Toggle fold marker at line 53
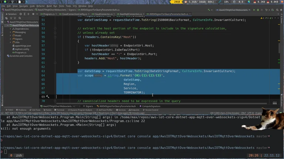Viewport: 284px width, 159px height. pyautogui.click(x=55, y=28)
